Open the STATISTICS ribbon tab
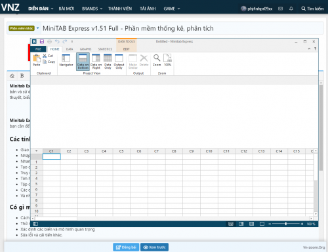328x252 pixels. [x=105, y=49]
